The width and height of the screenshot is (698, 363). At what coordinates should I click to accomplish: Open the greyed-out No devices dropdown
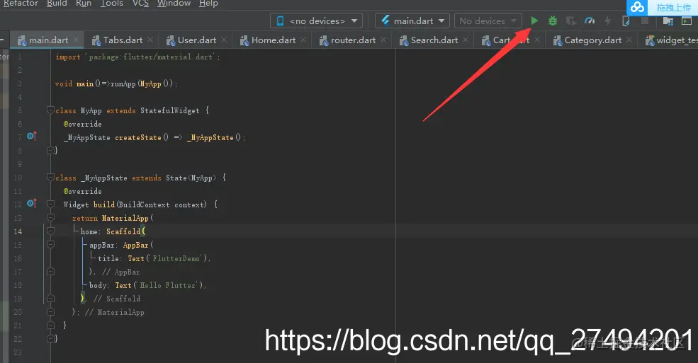[488, 21]
